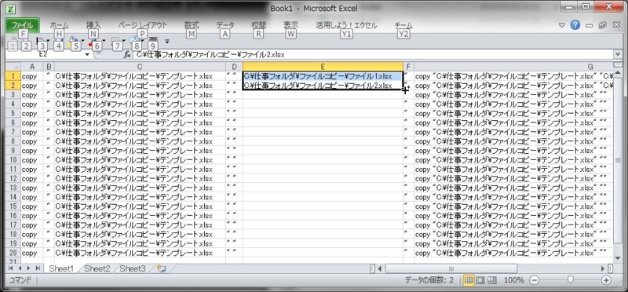Jump to the last sheet tab arrow
Image resolution: width=628 pixels, height=292 pixels.
point(38,268)
